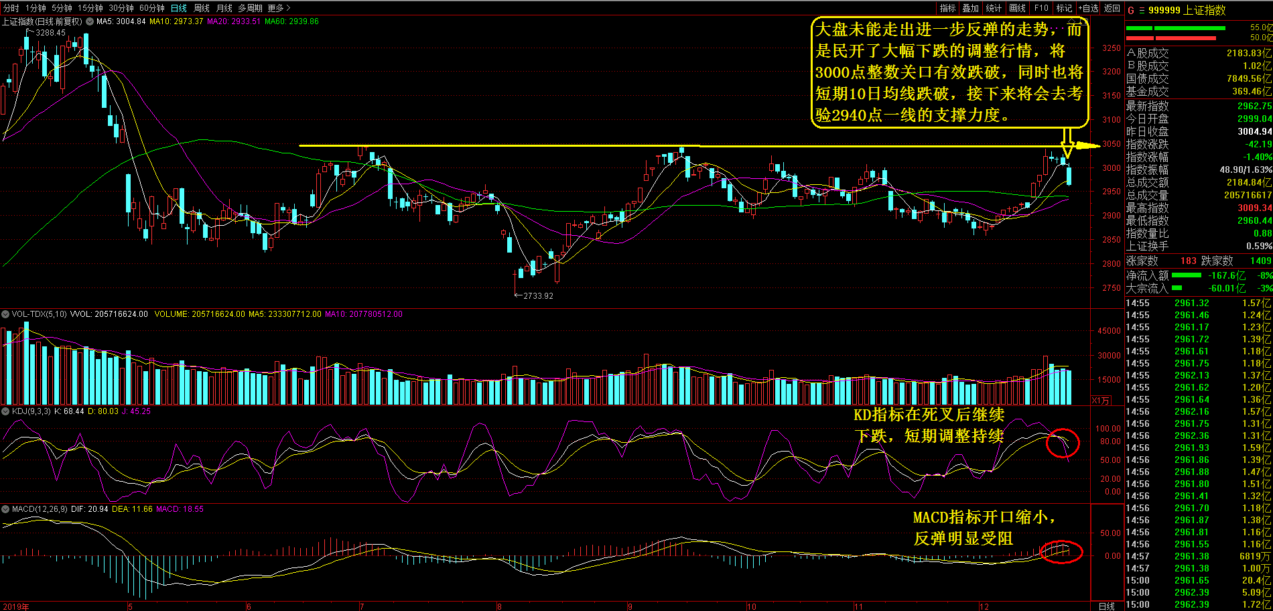Screen dimensions: 1273x611
Task: Switch to 周线 weekly chart period
Action: point(202,8)
